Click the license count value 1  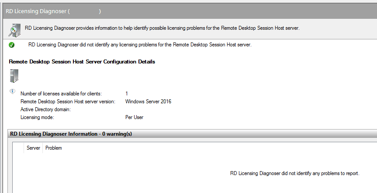tap(127, 94)
